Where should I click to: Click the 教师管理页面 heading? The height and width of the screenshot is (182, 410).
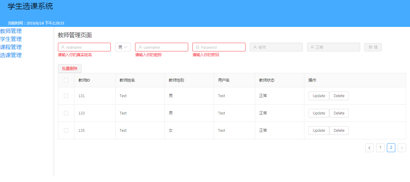75,35
